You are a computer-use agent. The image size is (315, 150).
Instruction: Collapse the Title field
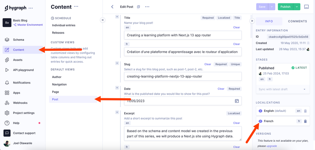pos(117,17)
